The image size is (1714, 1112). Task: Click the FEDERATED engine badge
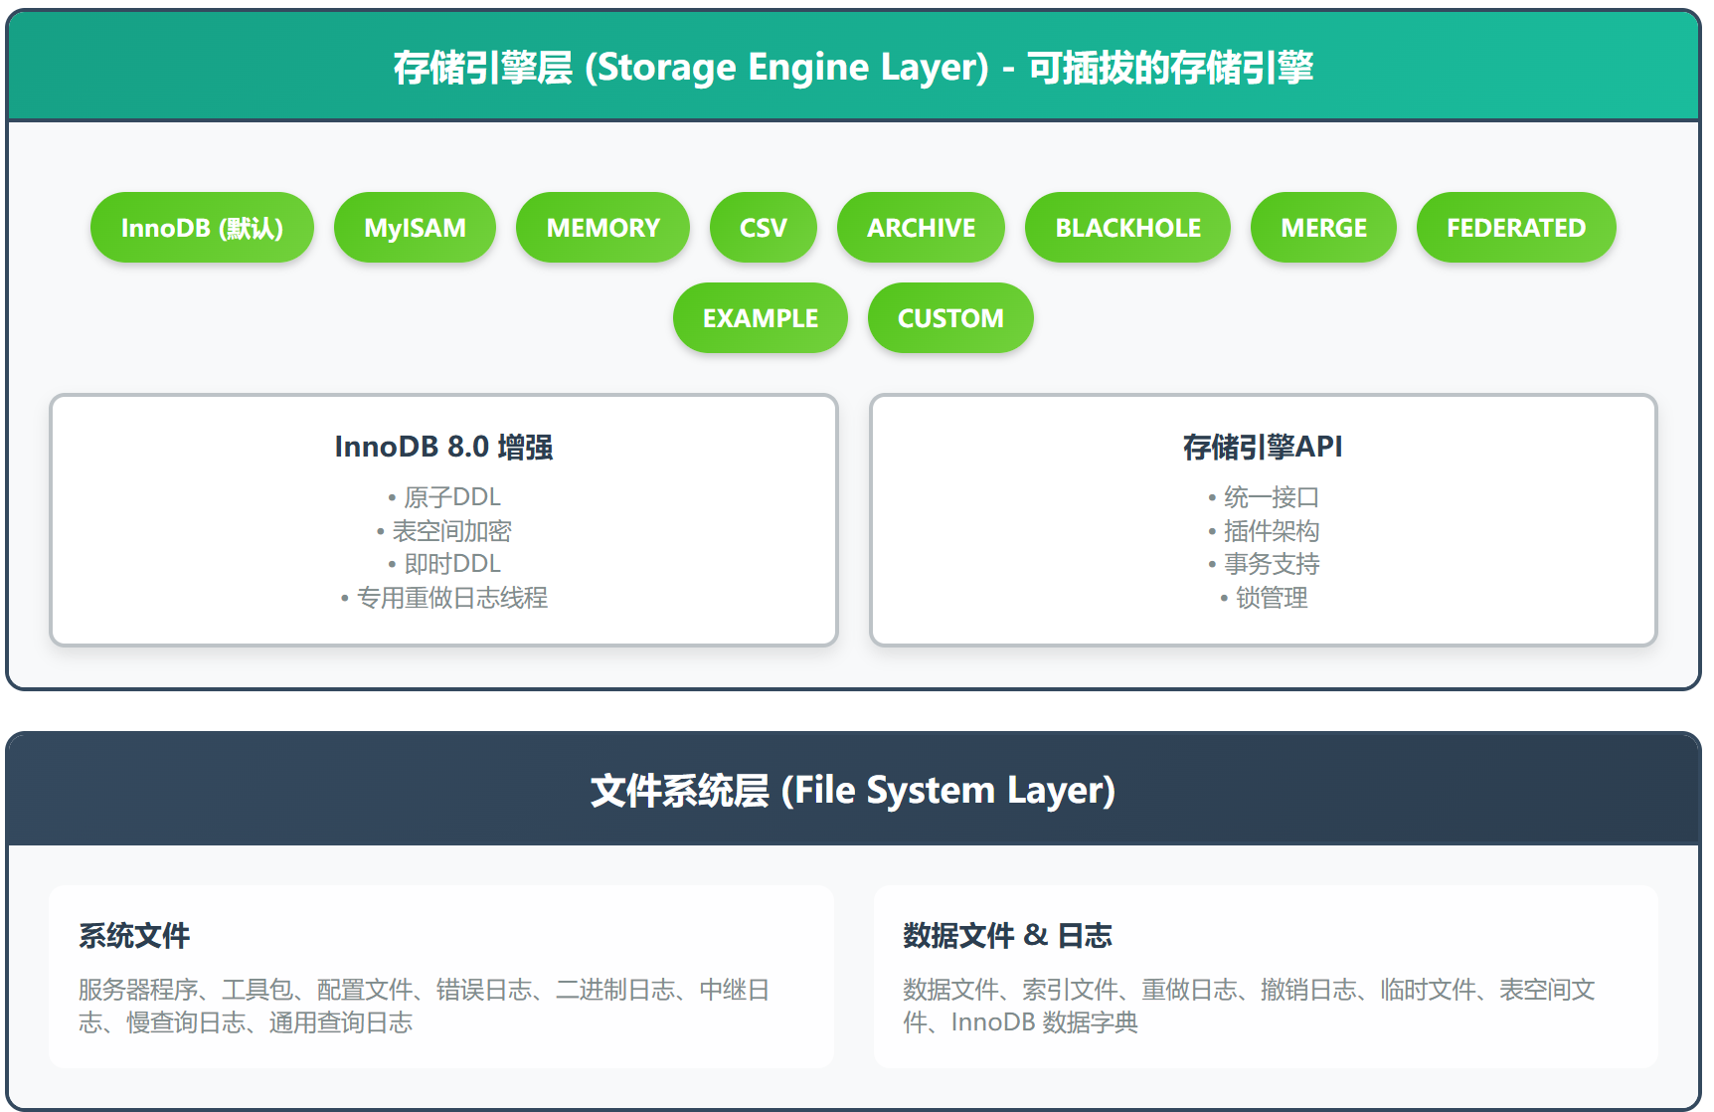(x=1515, y=227)
